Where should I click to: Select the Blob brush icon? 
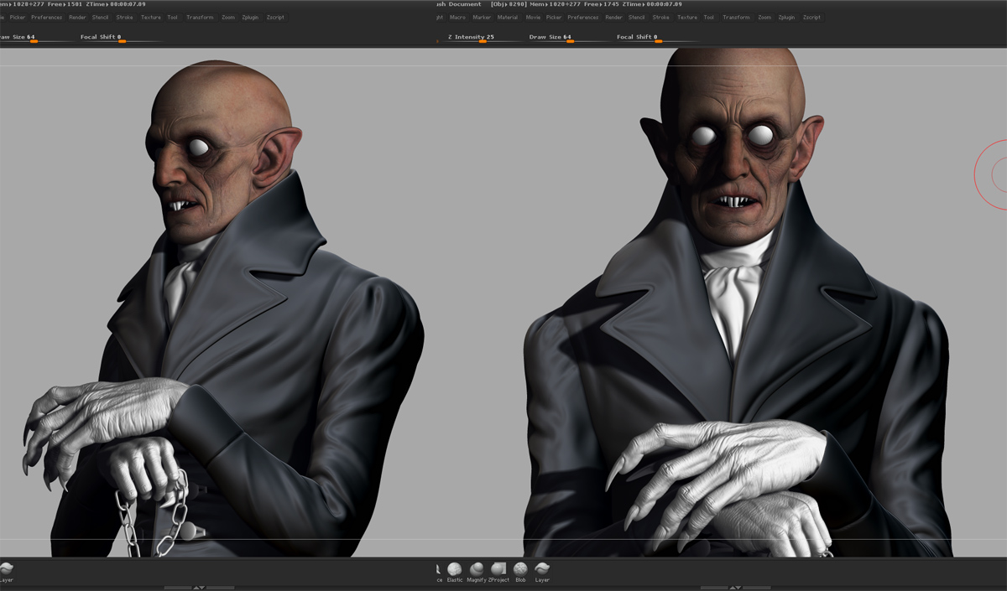click(520, 572)
